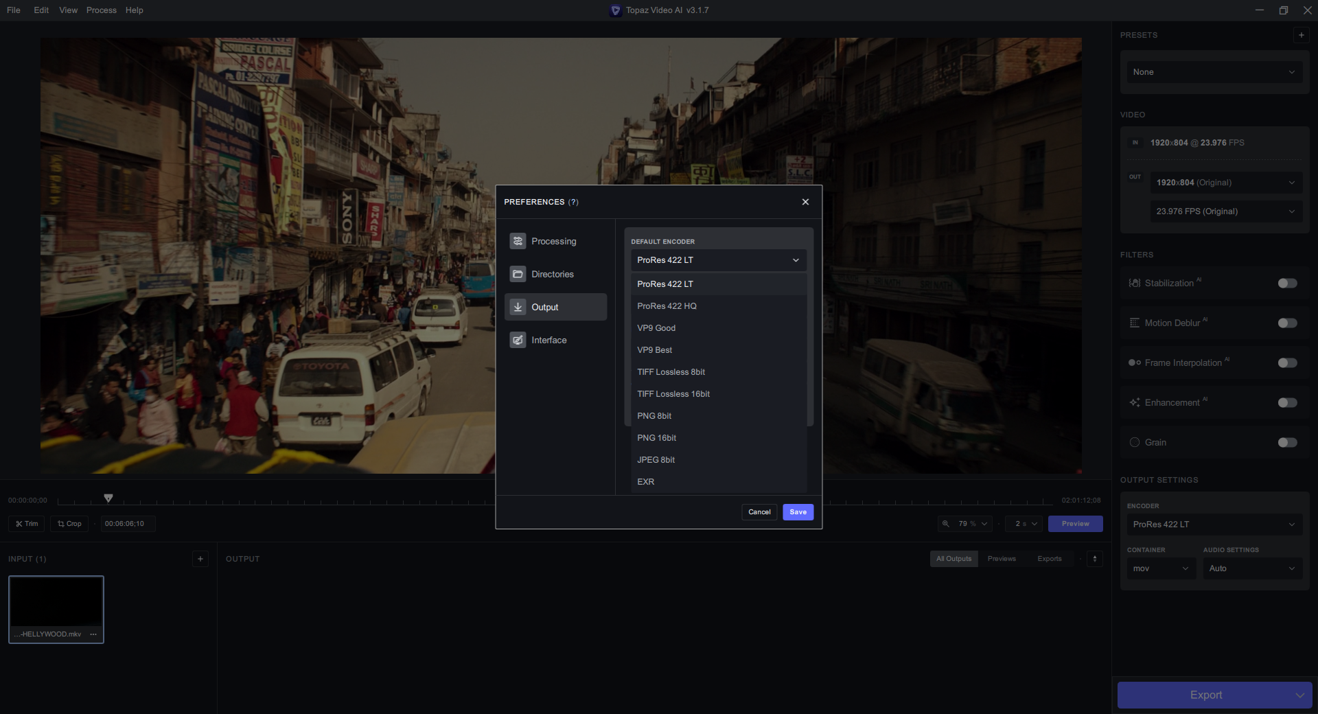The width and height of the screenshot is (1318, 714).
Task: Open the Preferences help question mark
Action: (x=573, y=202)
